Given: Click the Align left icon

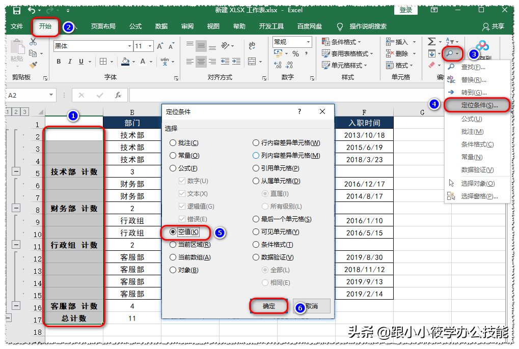Looking at the screenshot, I should tap(189, 62).
